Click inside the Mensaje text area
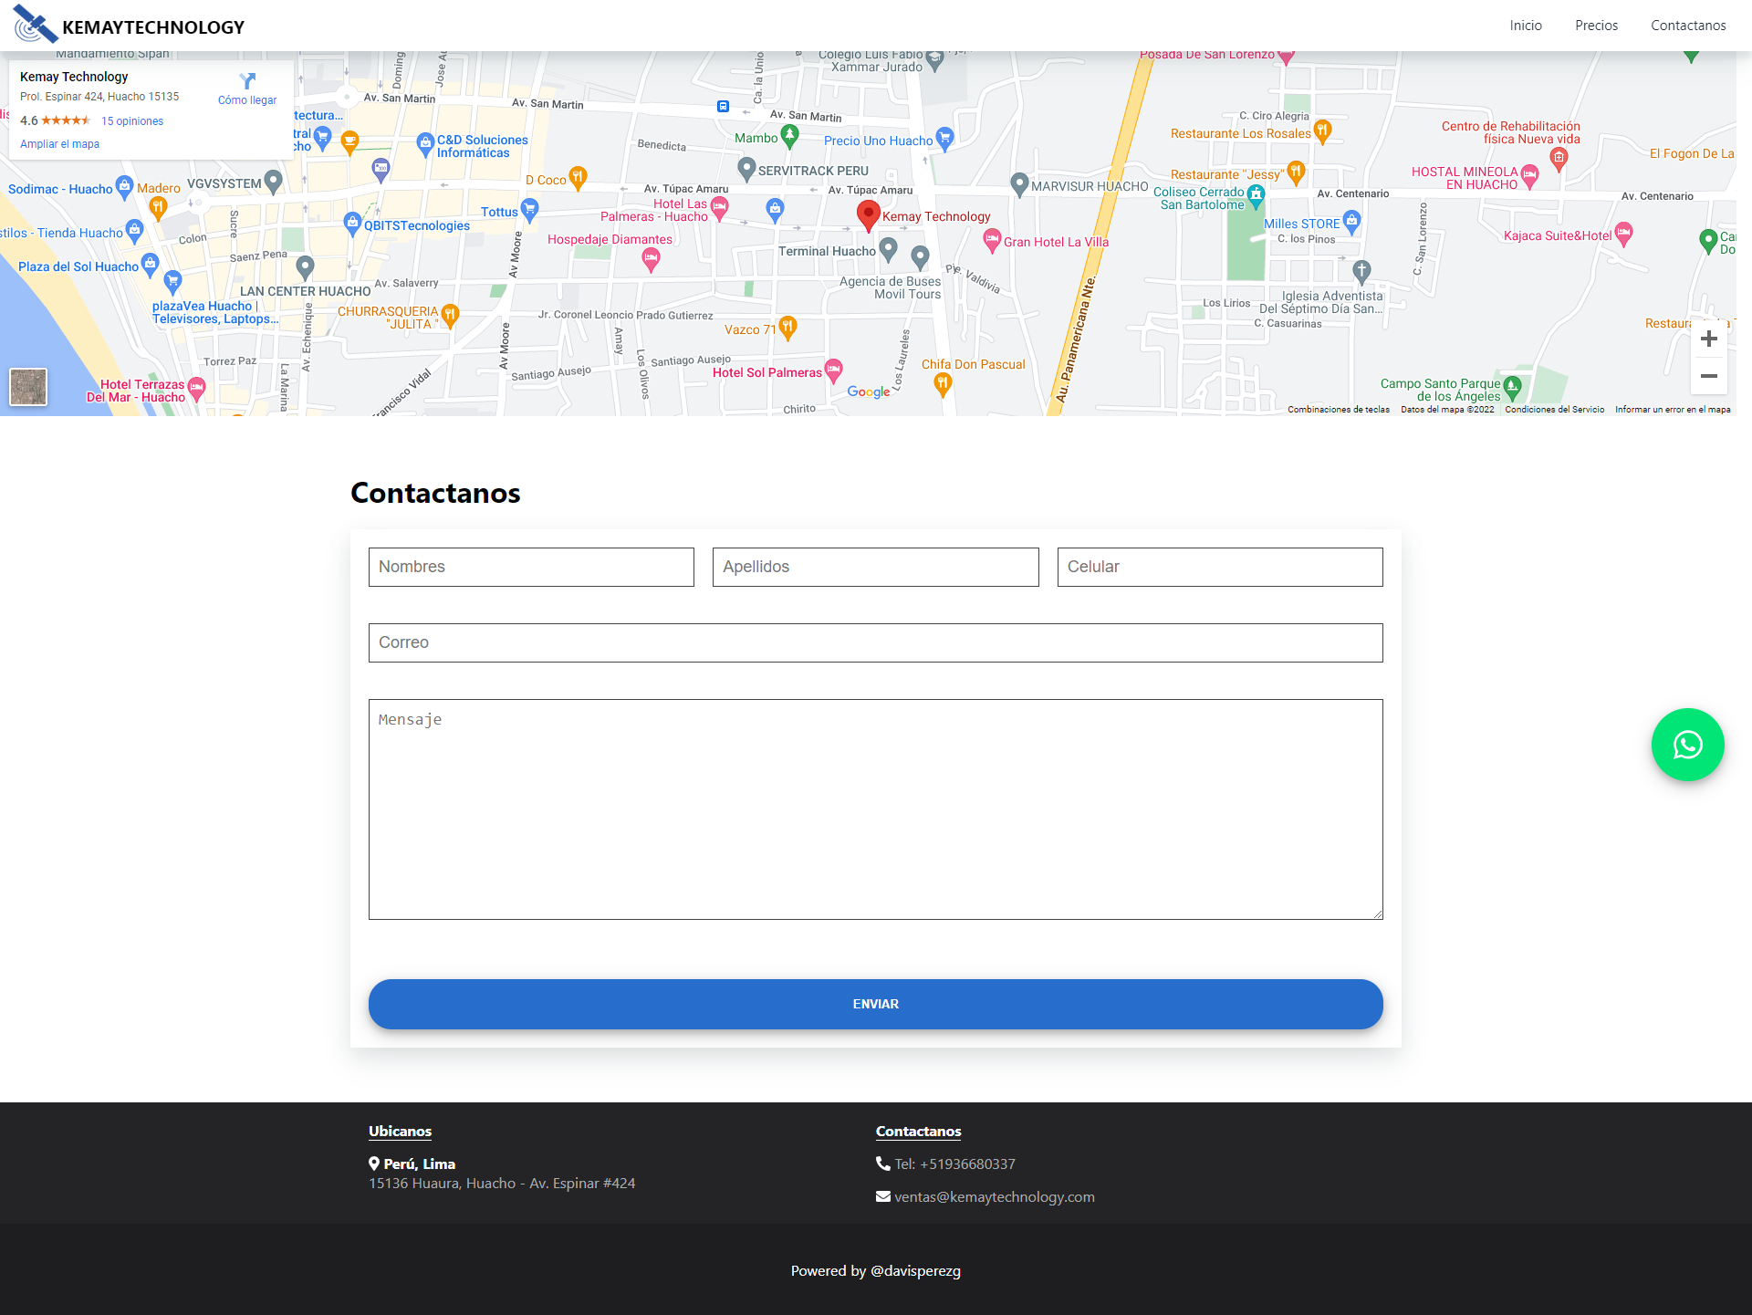1752x1315 pixels. [875, 809]
